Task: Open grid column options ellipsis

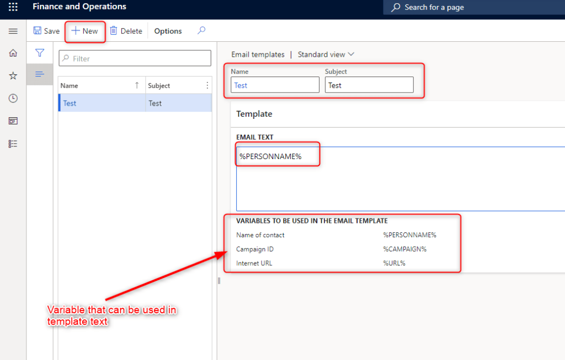Action: point(207,85)
